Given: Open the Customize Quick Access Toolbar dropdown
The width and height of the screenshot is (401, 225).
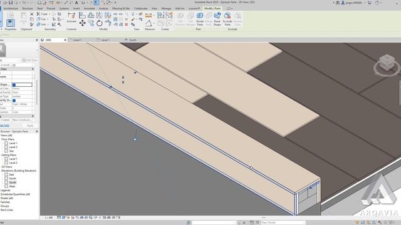Looking at the screenshot, I should pyautogui.click(x=115, y=2).
